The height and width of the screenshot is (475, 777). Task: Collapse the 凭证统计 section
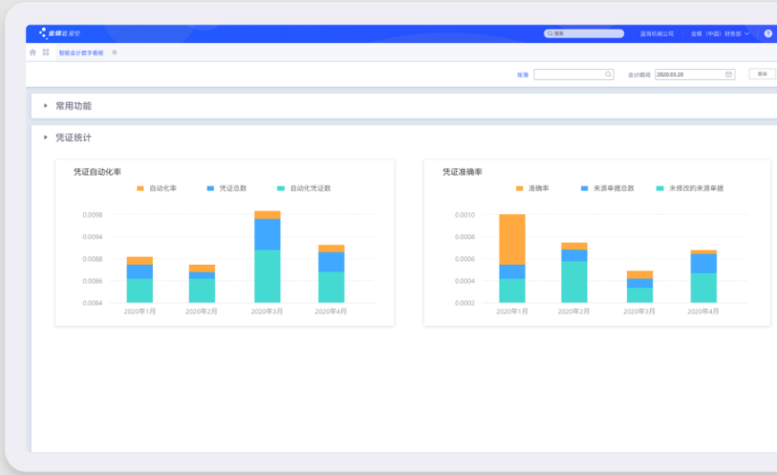[46, 138]
